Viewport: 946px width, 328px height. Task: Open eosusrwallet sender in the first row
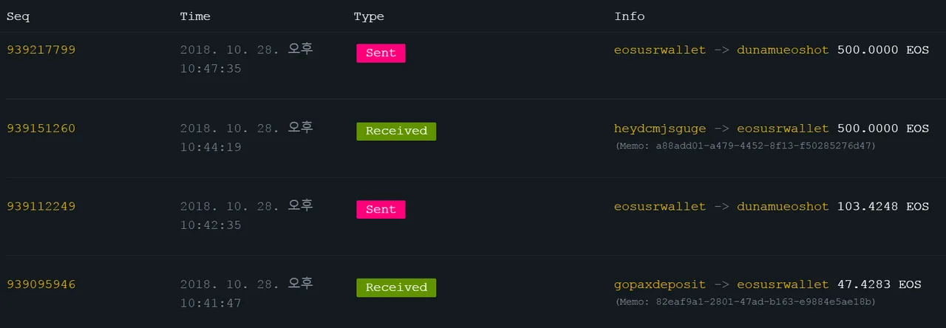[660, 50]
